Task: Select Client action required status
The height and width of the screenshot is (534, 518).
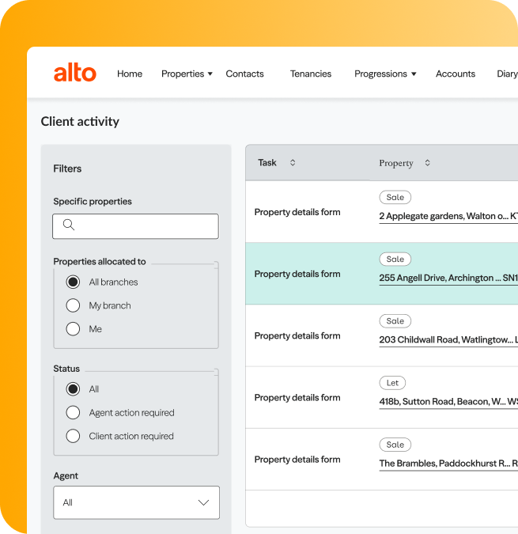Action: click(74, 436)
